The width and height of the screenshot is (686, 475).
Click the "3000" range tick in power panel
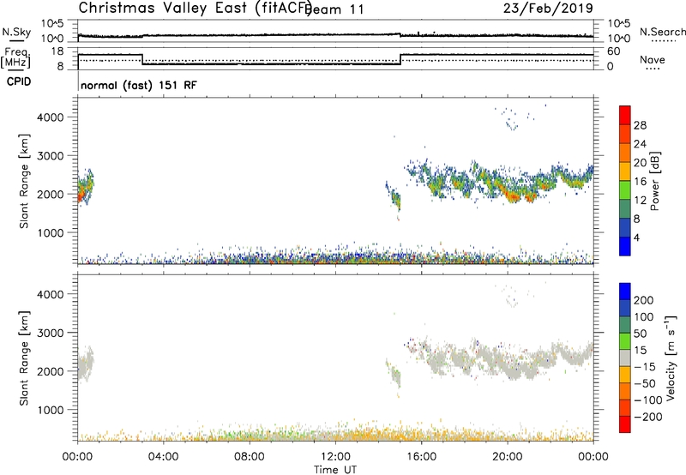51,156
